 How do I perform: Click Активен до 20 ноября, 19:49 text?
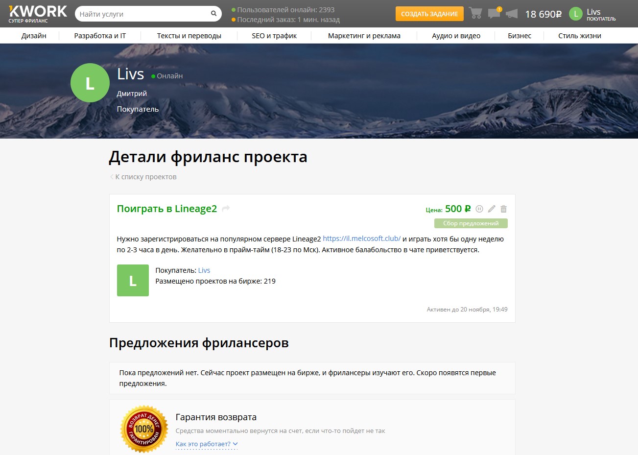point(467,310)
